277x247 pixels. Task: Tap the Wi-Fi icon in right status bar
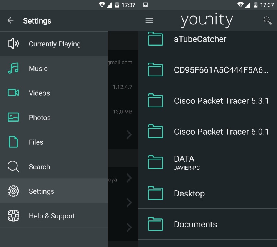tap(240, 5)
